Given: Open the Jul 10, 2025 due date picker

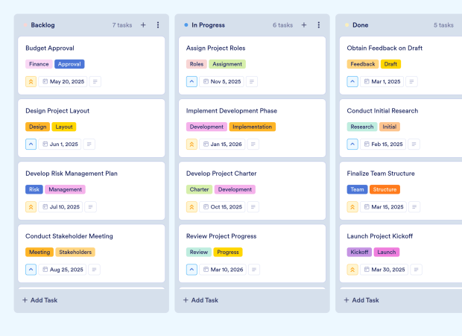Looking at the screenshot, I should coord(60,207).
